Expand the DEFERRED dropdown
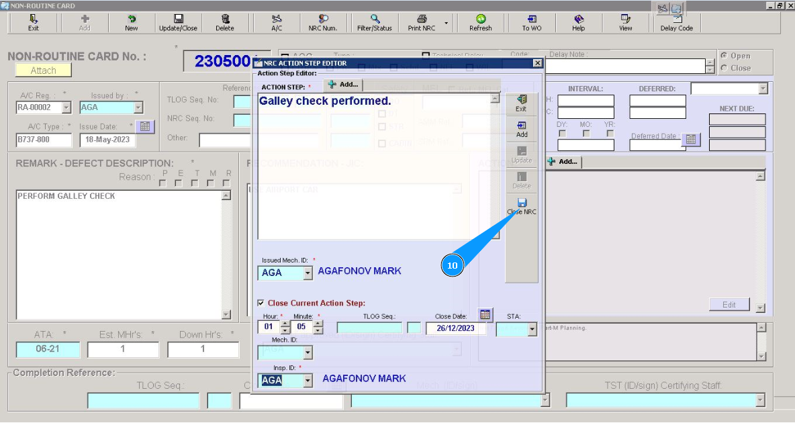This screenshot has height=423, width=795. (763, 89)
